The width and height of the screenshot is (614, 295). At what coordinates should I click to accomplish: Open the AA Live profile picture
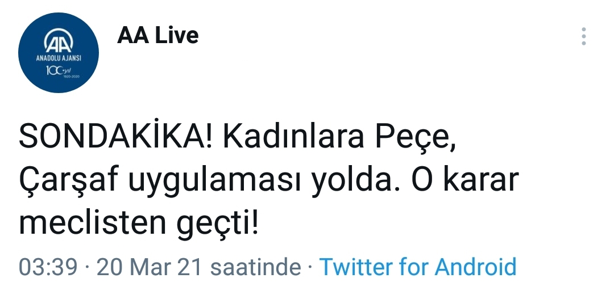(59, 53)
